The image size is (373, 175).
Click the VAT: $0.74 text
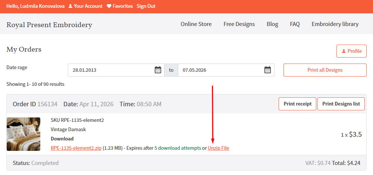(x=318, y=163)
